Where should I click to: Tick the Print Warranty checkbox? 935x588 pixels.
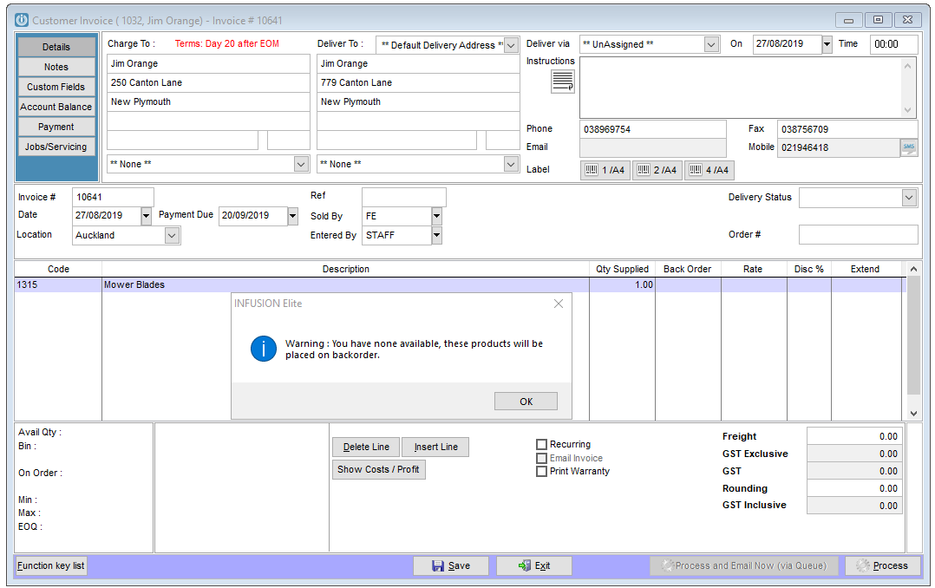[x=541, y=472]
